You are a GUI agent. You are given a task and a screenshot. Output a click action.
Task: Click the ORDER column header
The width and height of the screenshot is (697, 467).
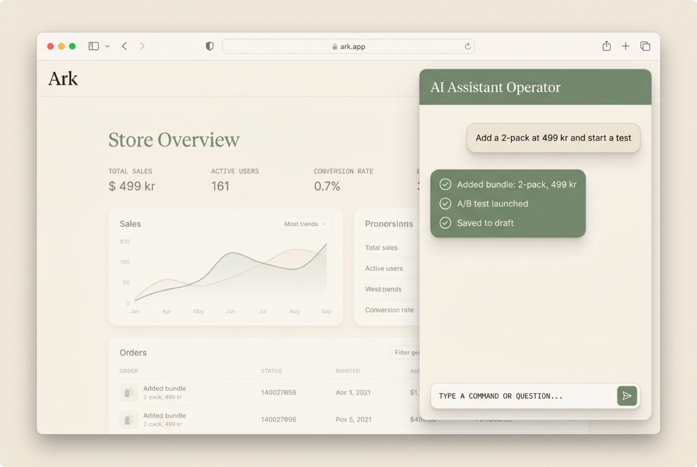click(x=129, y=371)
